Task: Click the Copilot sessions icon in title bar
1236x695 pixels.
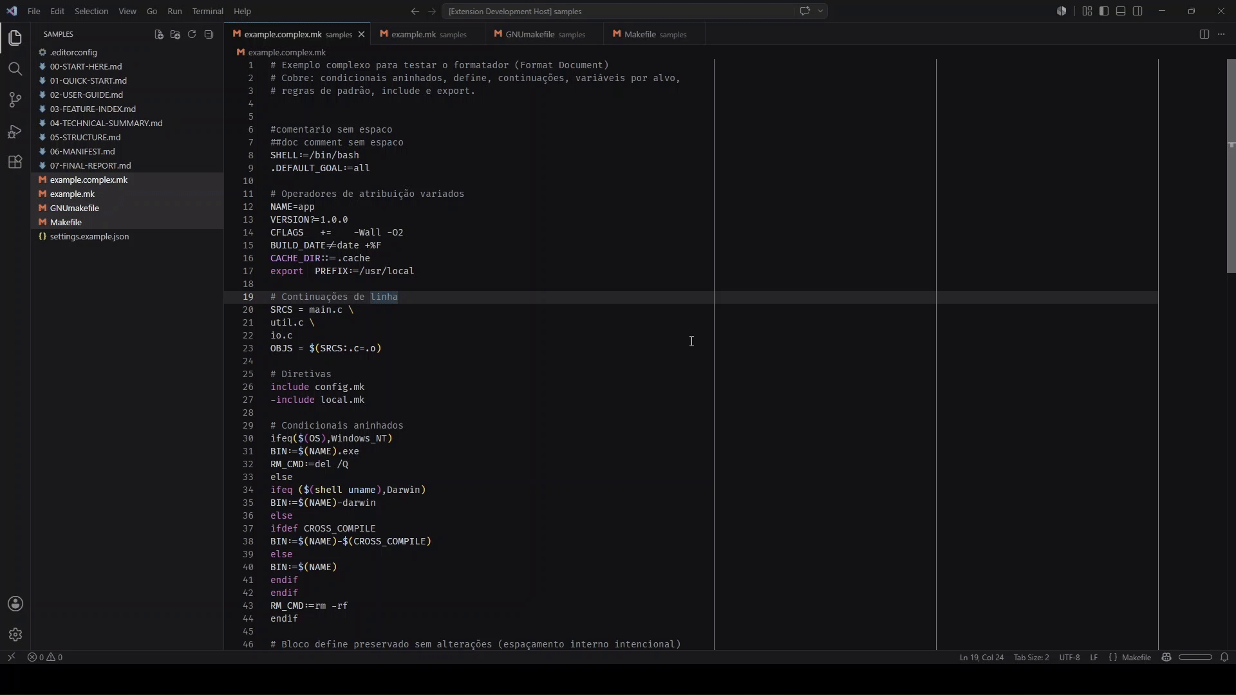Action: 1062,11
